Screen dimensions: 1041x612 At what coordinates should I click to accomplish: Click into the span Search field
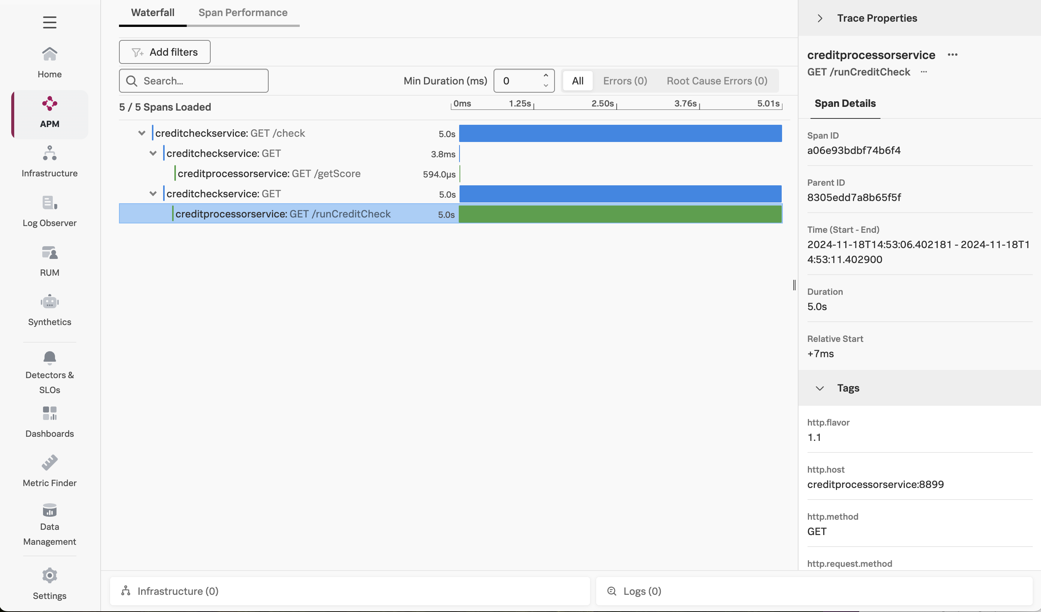[x=202, y=81]
